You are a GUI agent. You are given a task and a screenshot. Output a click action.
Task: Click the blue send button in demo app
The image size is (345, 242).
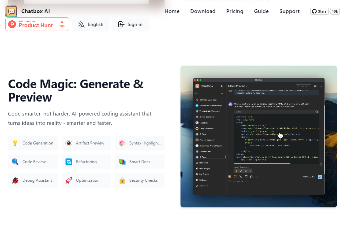click(x=320, y=177)
